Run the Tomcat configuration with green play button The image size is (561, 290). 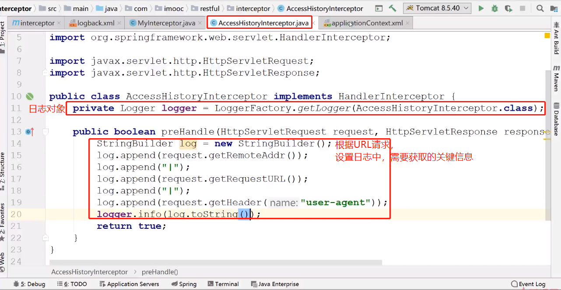(x=481, y=8)
